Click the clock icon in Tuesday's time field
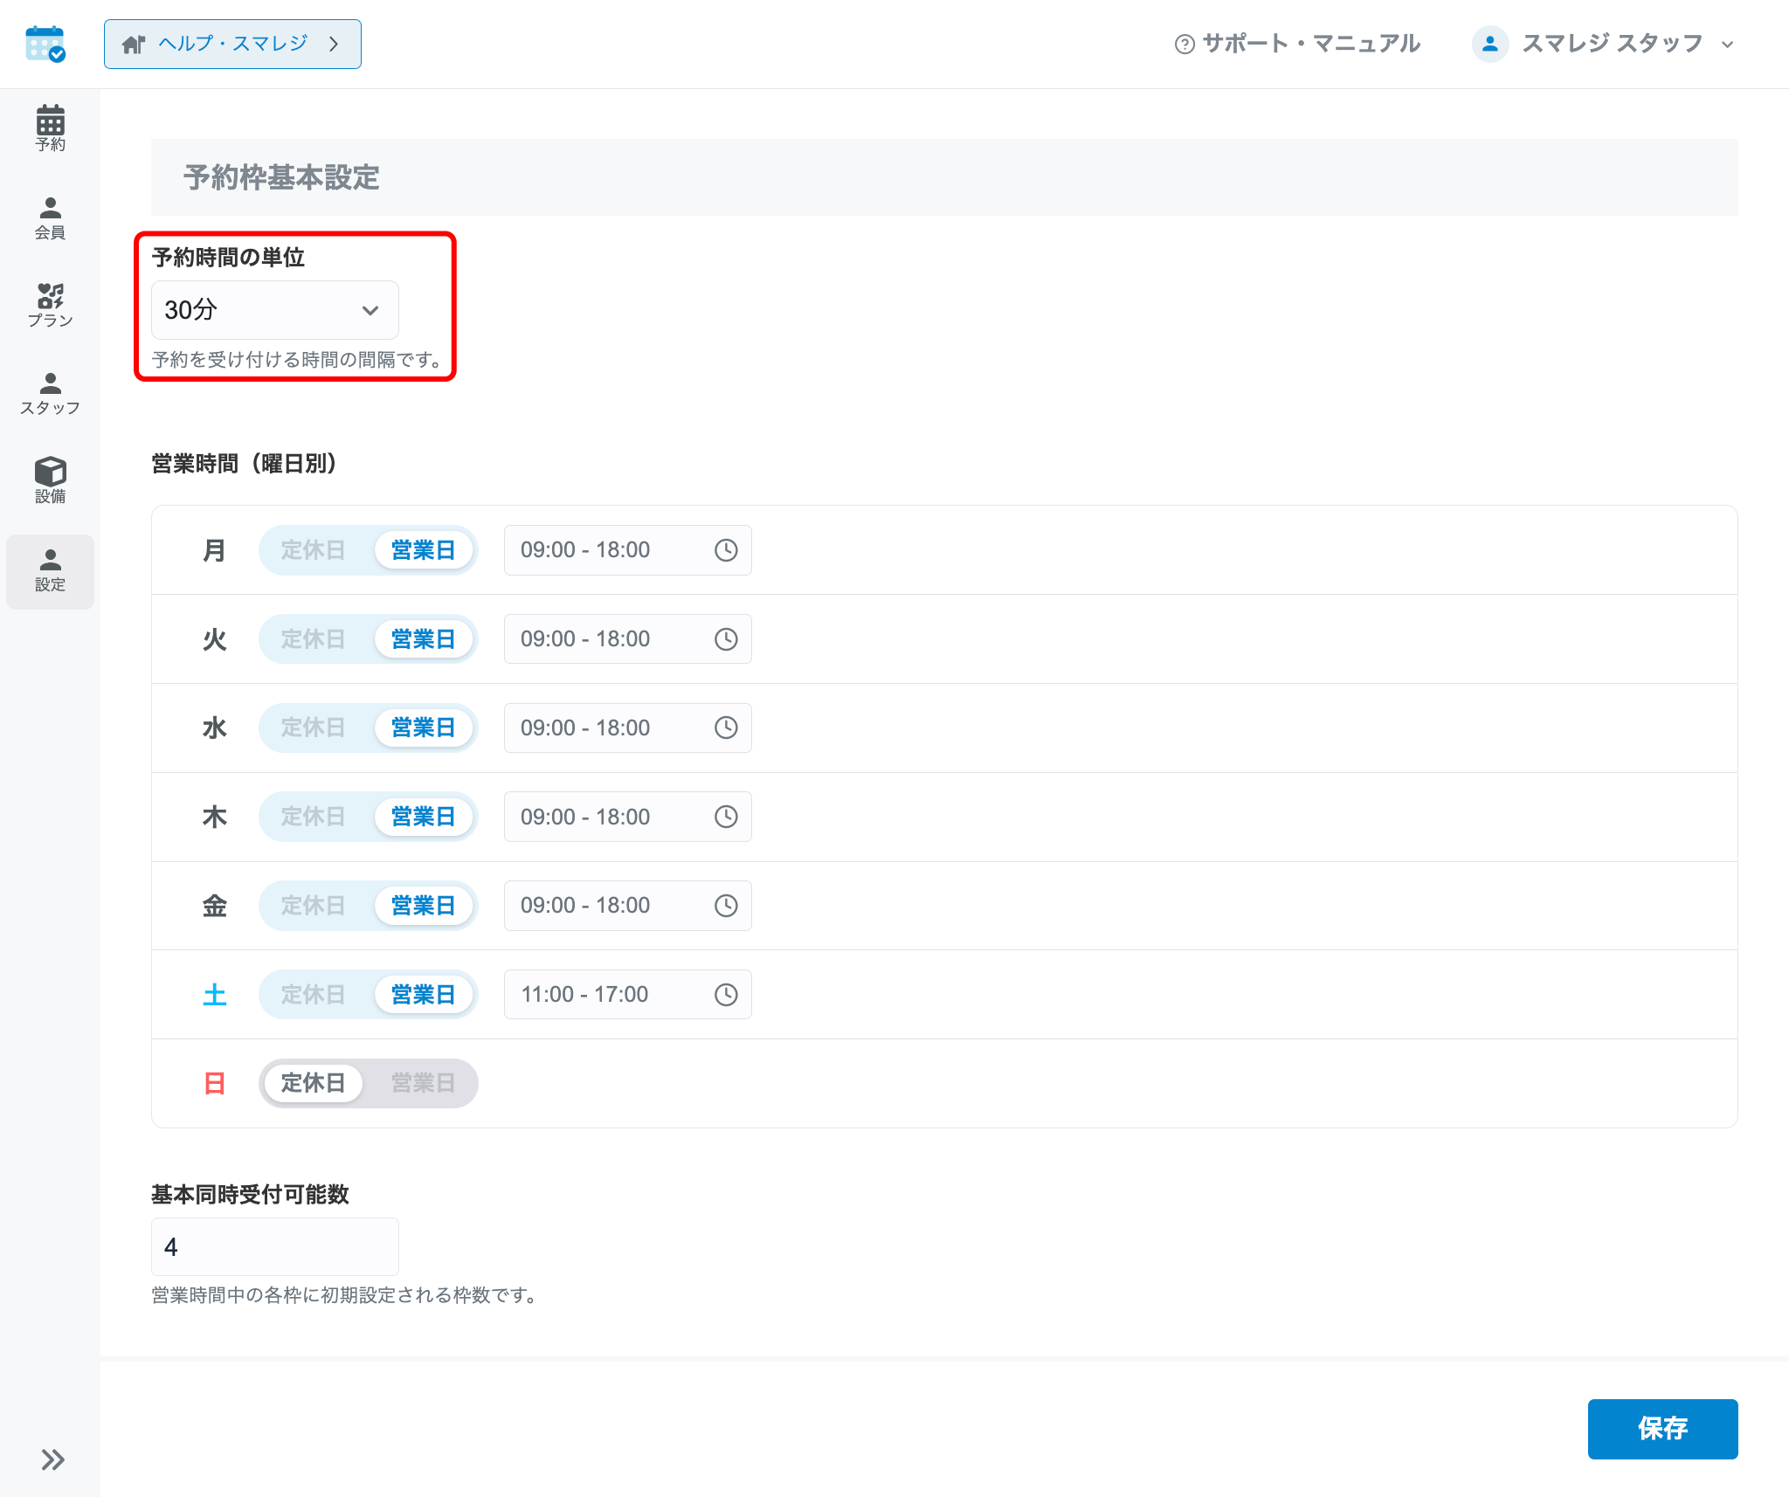1789x1497 pixels. 726,639
